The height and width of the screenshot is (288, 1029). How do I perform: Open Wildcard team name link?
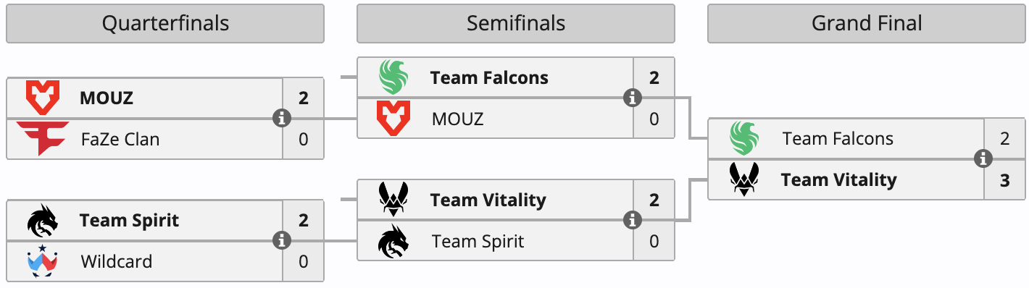[x=117, y=261]
